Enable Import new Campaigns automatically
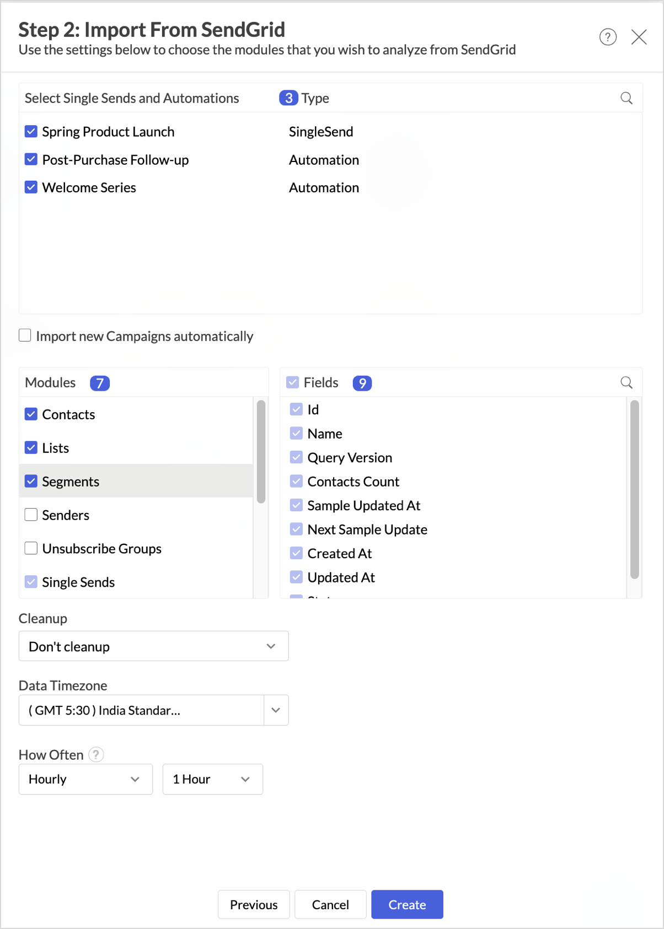Screen dimensions: 664x929 (x=25, y=335)
